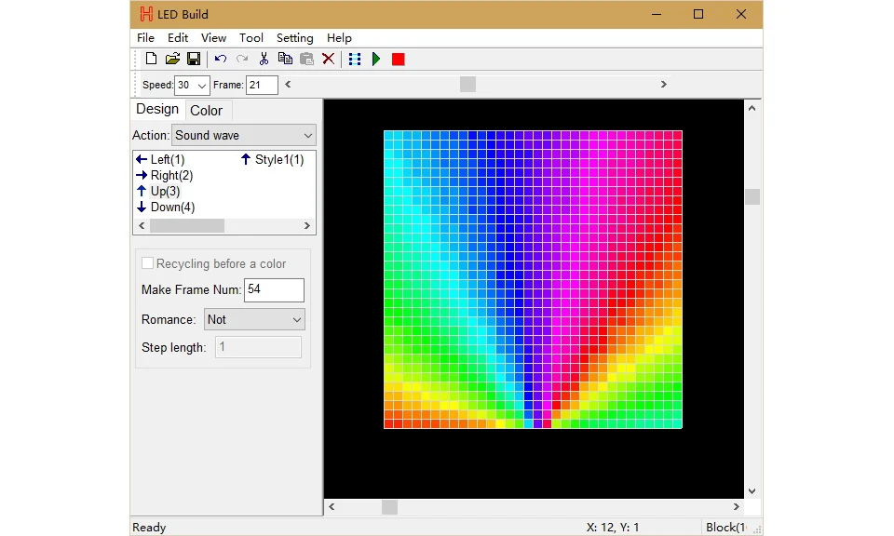Screen dimensions: 894x536
Task: Undo the last action
Action: pos(221,59)
